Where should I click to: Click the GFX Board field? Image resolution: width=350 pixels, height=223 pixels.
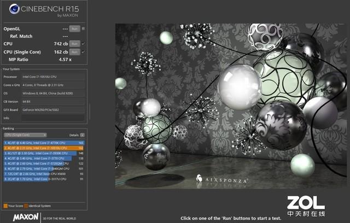(x=53, y=110)
